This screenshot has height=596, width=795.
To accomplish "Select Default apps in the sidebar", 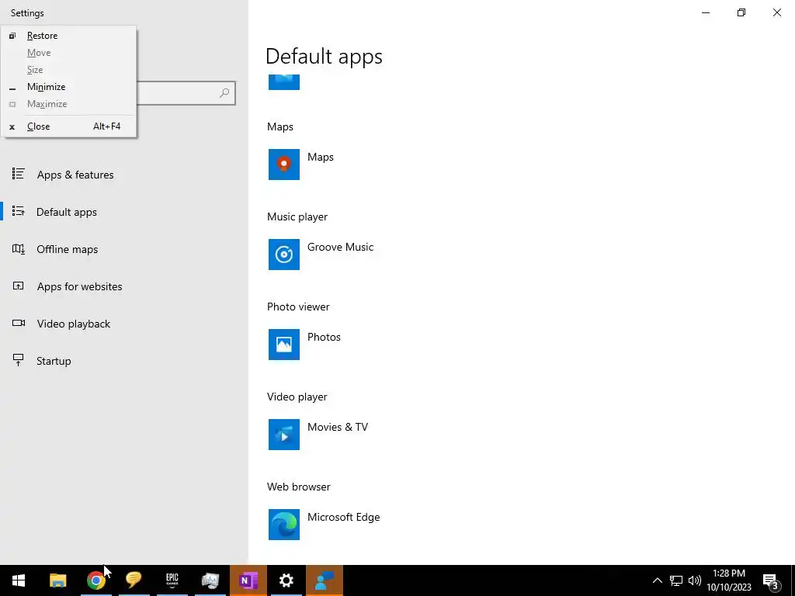I will tap(124, 212).
